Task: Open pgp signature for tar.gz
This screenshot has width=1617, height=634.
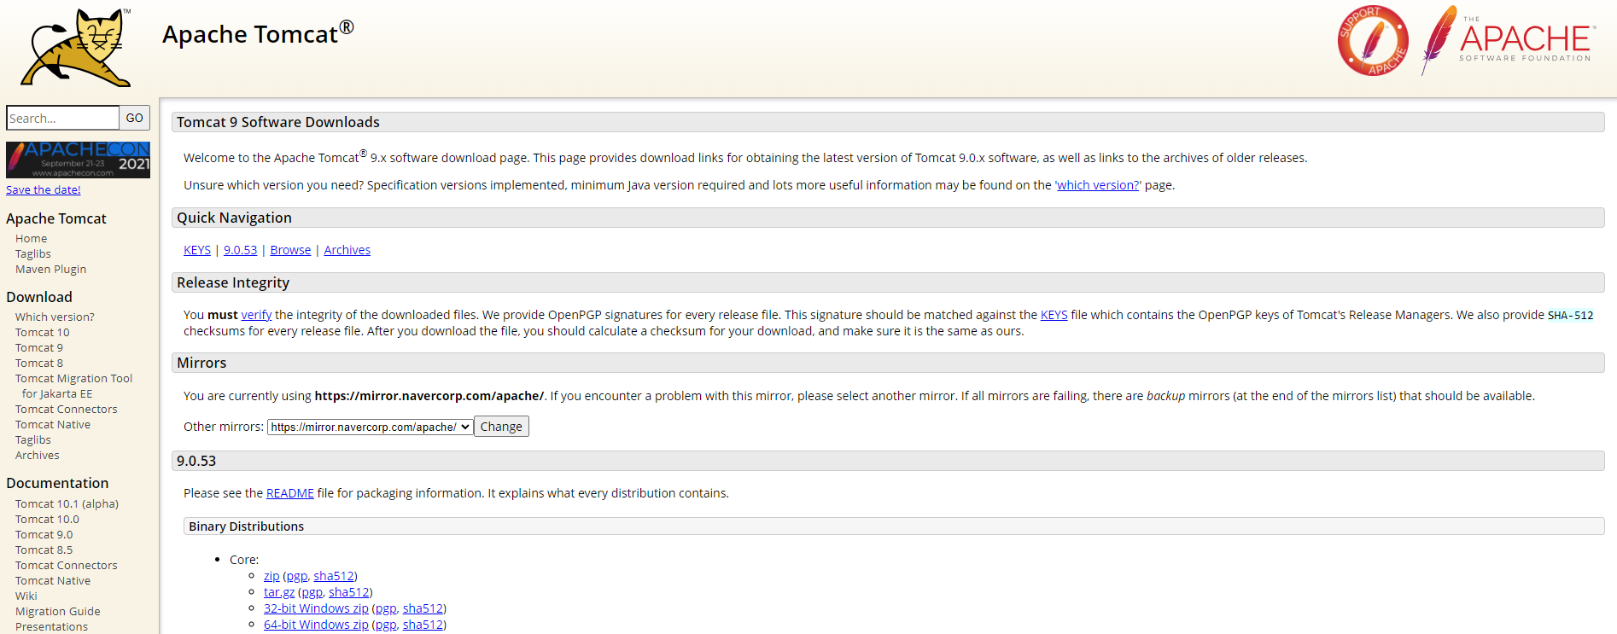Action: click(x=312, y=592)
